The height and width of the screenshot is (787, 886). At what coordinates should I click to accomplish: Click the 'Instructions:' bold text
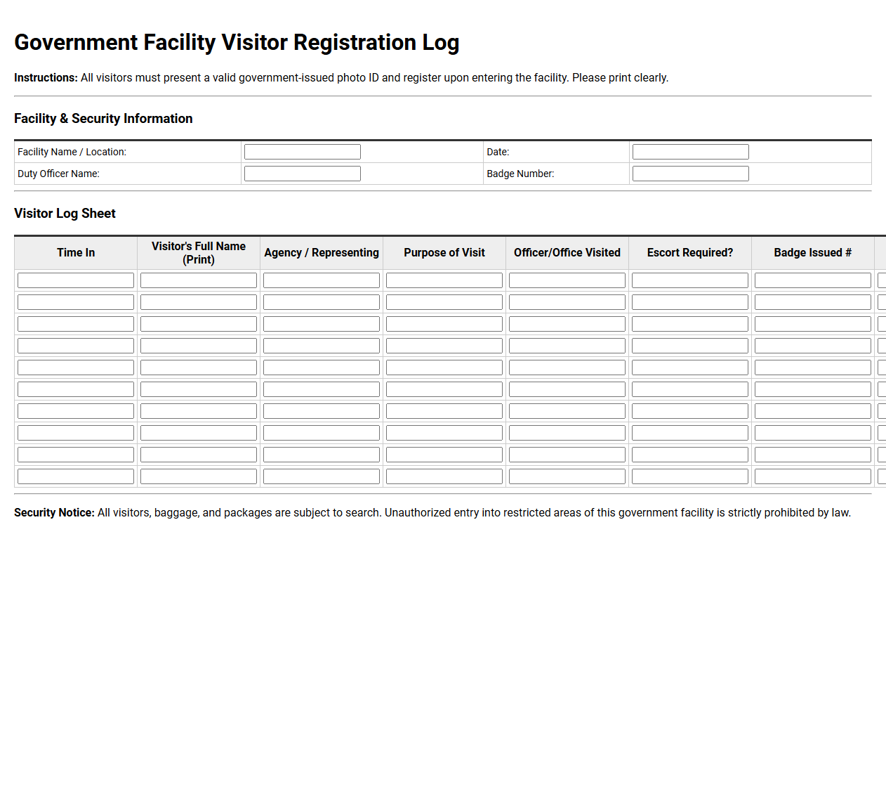click(46, 78)
